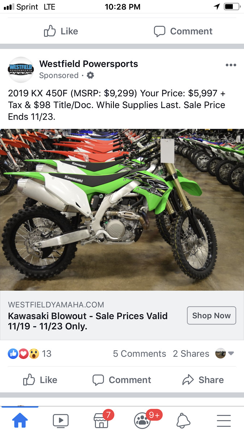Open the Watch video tab

(60, 420)
